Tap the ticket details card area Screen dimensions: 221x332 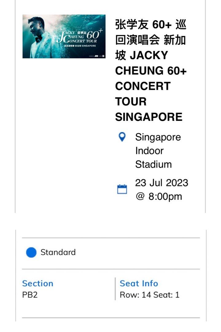[x=110, y=274]
